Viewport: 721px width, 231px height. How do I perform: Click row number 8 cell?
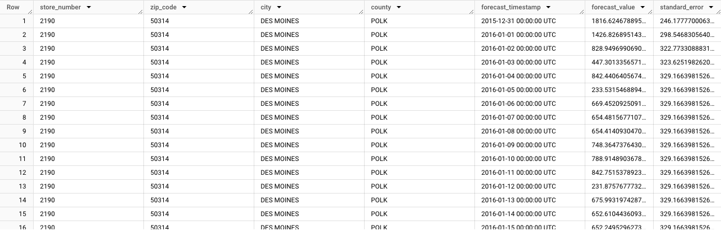coord(23,117)
